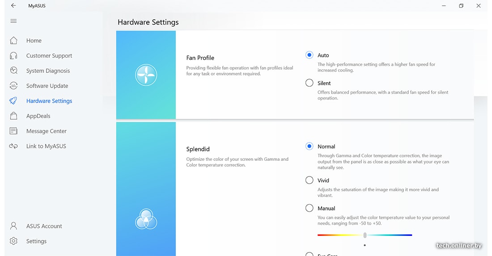Click the Link to MyASUS icon
The height and width of the screenshot is (256, 492).
13,146
